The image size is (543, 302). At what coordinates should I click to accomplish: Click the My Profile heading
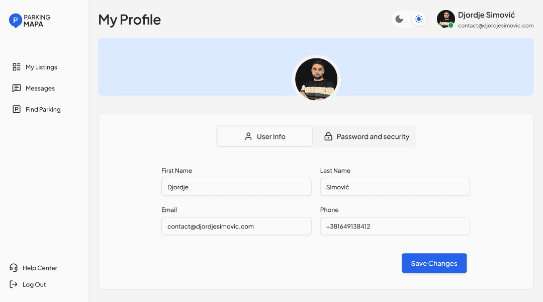[x=130, y=20]
